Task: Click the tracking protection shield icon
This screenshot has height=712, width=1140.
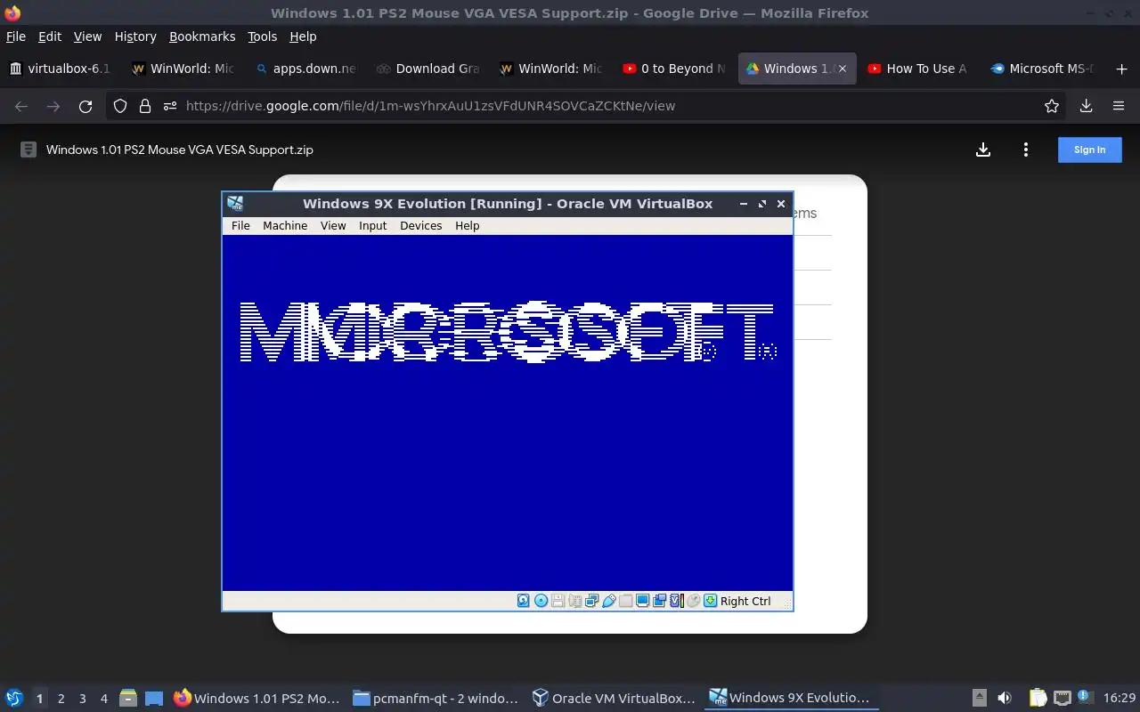Action: (x=120, y=106)
